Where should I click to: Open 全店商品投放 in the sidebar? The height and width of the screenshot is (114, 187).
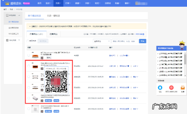tap(14, 28)
